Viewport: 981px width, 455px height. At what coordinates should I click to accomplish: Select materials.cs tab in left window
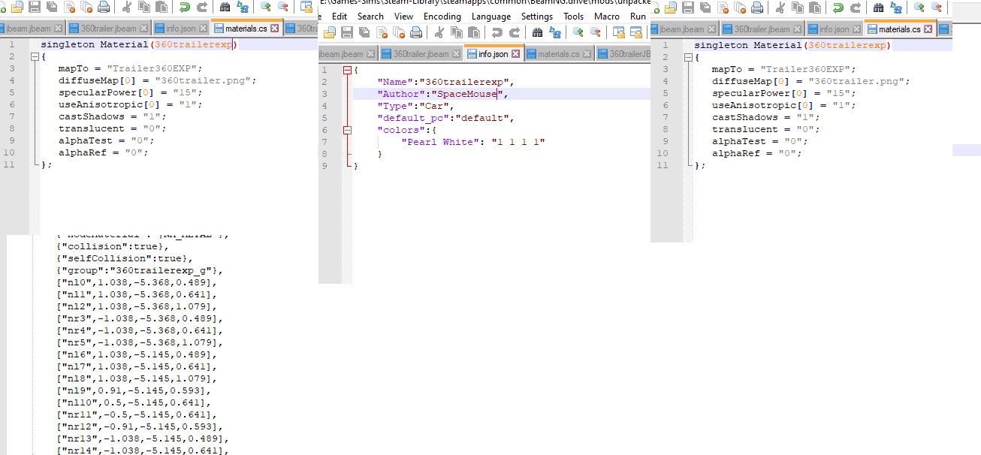(246, 29)
